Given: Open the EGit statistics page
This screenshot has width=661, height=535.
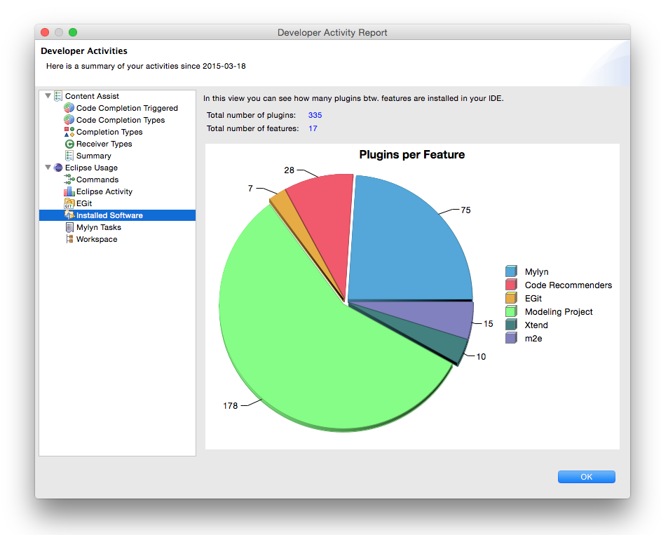Looking at the screenshot, I should coord(84,203).
